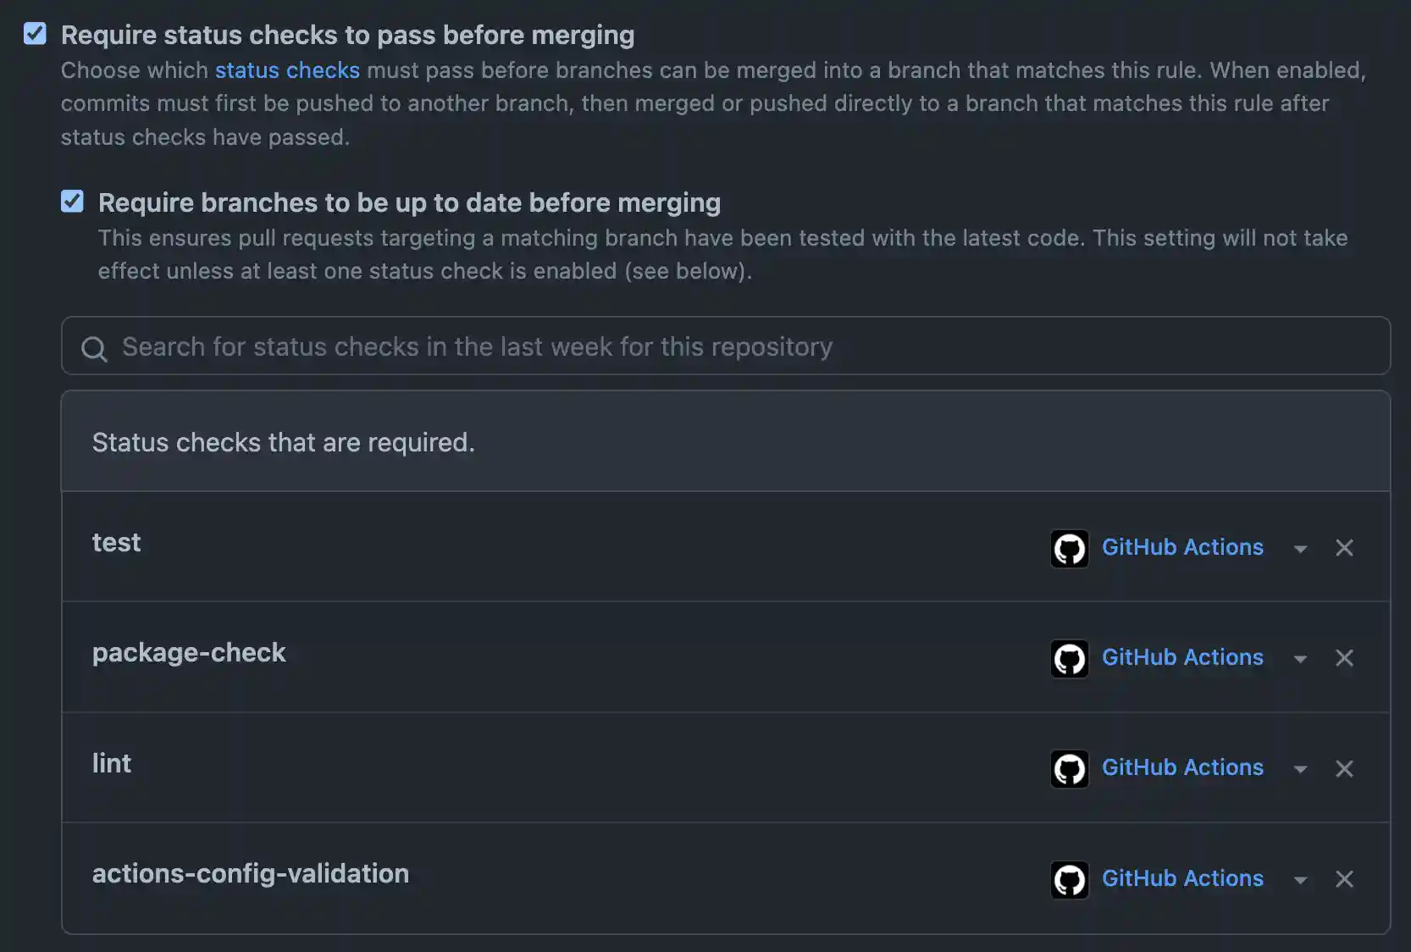
Task: Follow the GitHub Actions link on the test row
Action: (1183, 548)
